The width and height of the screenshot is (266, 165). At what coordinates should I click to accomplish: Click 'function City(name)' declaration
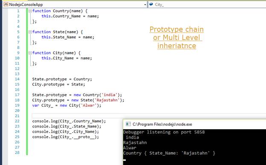tap(56, 53)
